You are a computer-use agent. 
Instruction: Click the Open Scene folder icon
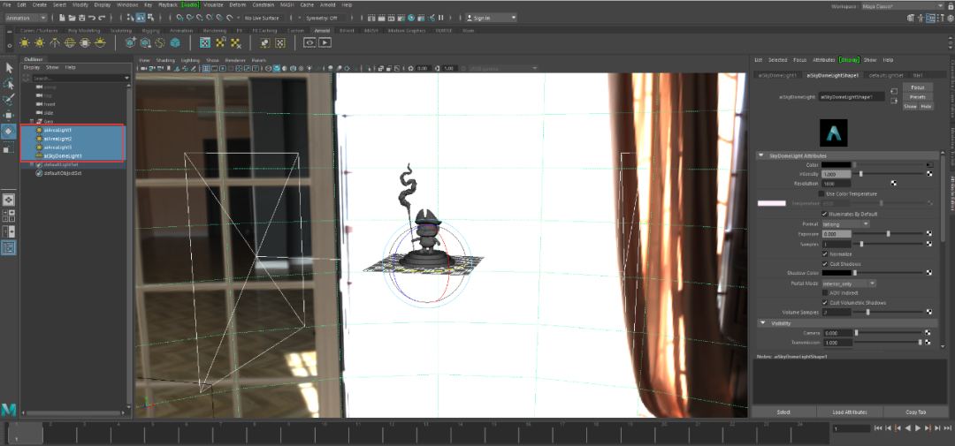[73, 18]
